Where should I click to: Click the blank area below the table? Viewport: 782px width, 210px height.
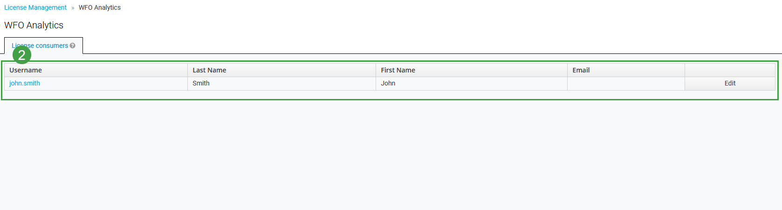click(x=391, y=153)
